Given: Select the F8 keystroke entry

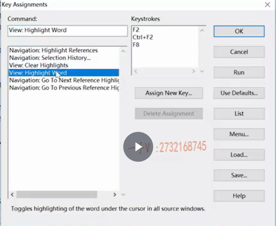Looking at the screenshot, I should (x=165, y=45).
